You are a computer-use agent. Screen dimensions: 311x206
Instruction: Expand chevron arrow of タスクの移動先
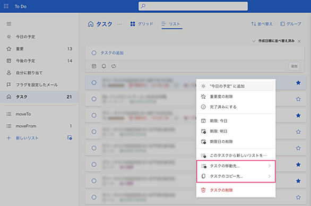(270, 166)
